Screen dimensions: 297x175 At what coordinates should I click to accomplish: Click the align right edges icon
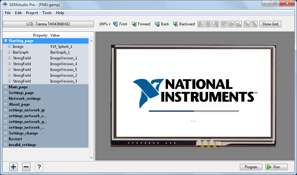[x=216, y=24]
